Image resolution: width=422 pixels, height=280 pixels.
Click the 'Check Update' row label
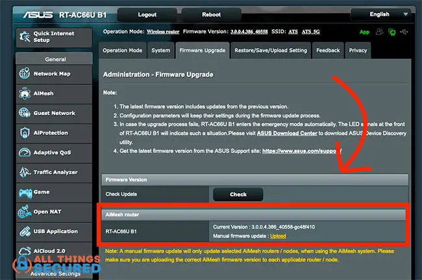pos(121,194)
